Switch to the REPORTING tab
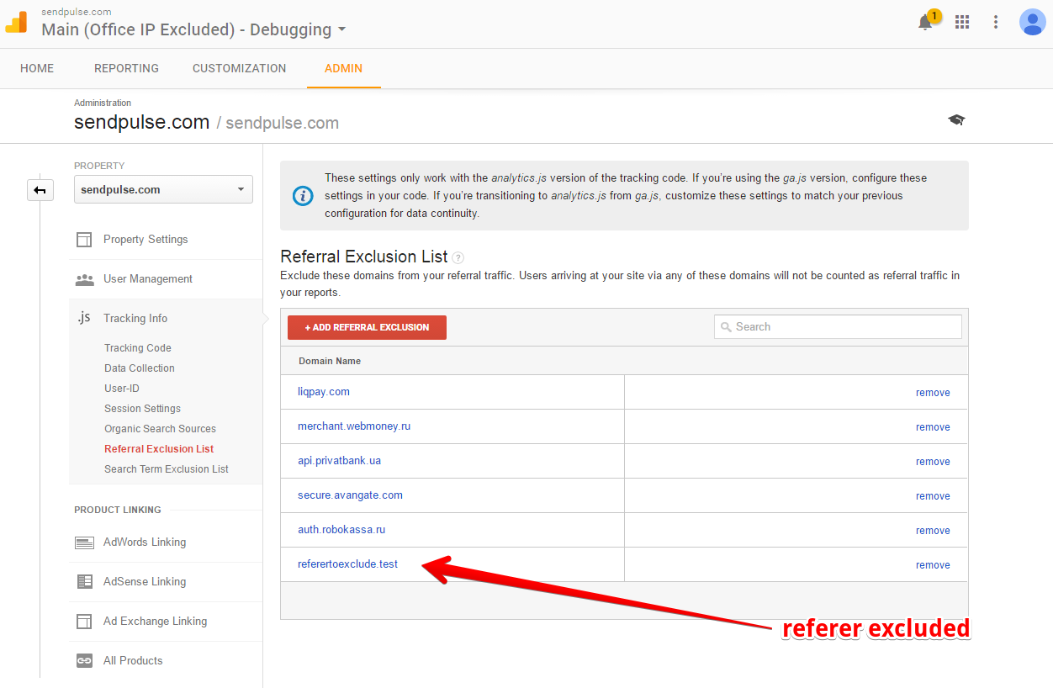The width and height of the screenshot is (1053, 688). tap(126, 68)
